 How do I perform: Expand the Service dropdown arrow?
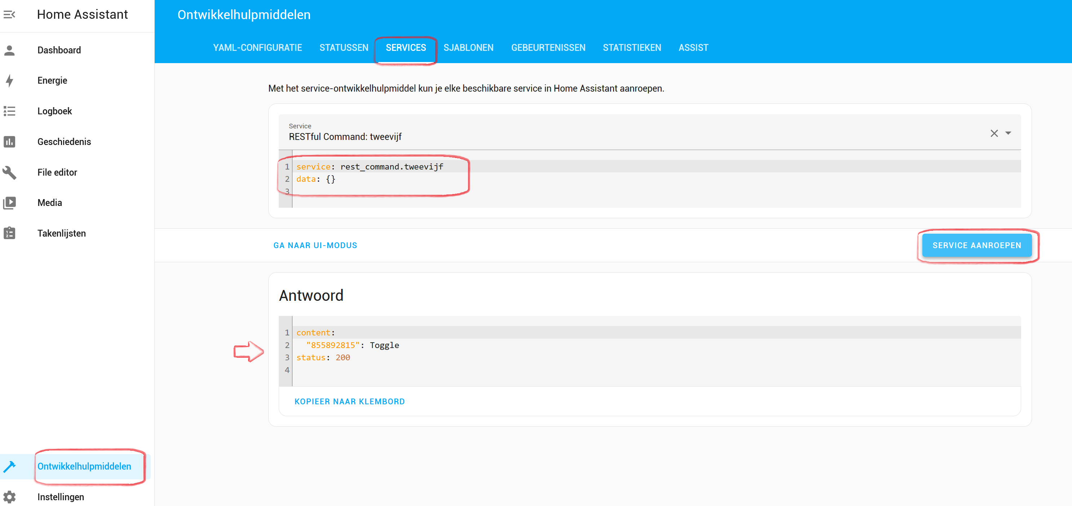coord(1008,133)
